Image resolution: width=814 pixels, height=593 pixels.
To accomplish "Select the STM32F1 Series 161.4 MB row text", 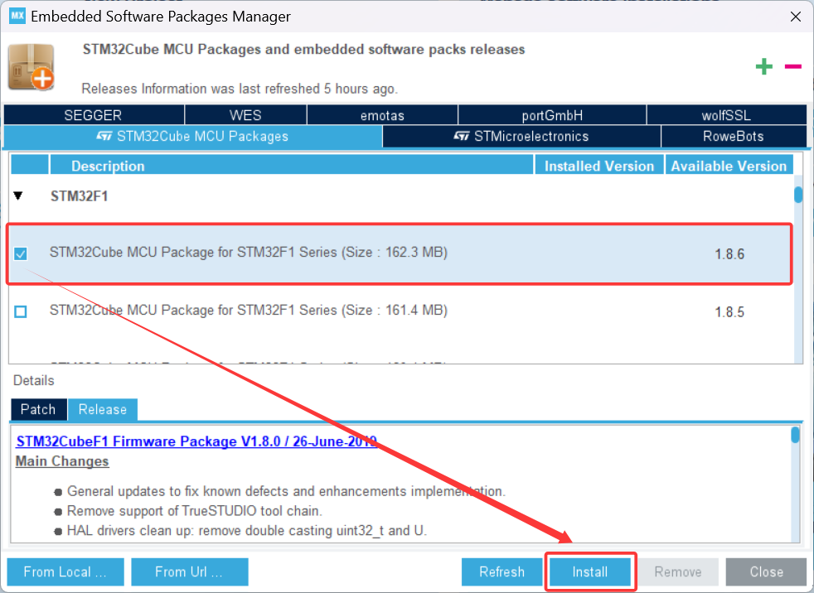I will [x=249, y=311].
